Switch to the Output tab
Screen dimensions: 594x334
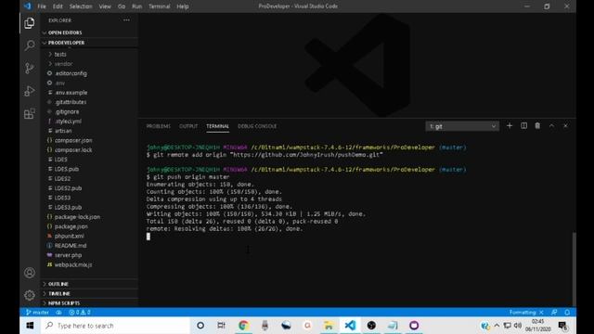click(x=188, y=126)
